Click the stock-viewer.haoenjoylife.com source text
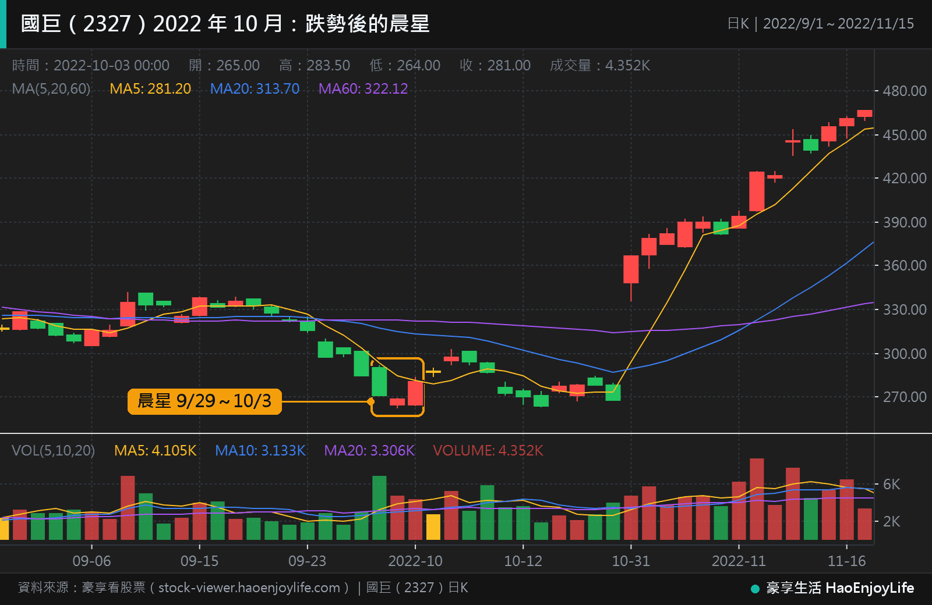932x605 pixels. [249, 588]
